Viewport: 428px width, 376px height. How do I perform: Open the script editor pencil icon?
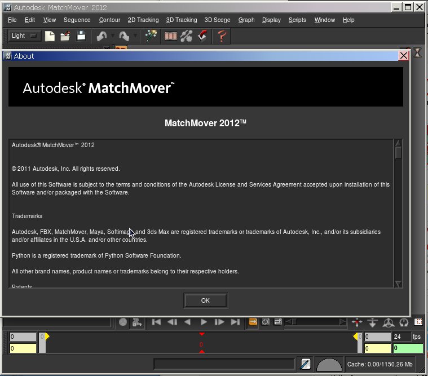[305, 364]
